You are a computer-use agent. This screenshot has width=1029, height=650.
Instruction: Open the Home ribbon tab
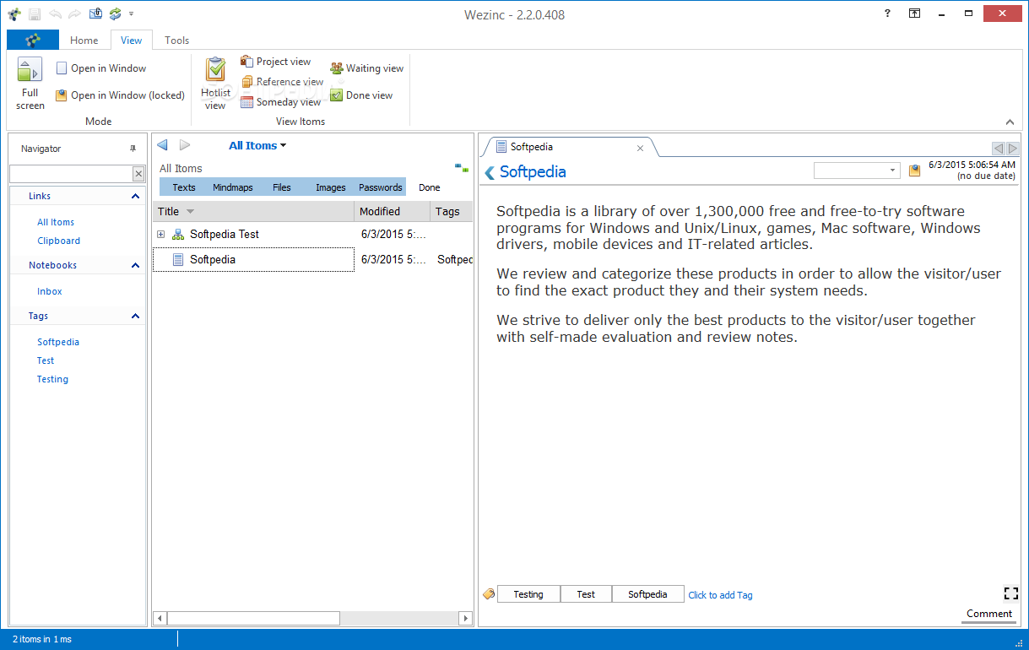tap(84, 40)
